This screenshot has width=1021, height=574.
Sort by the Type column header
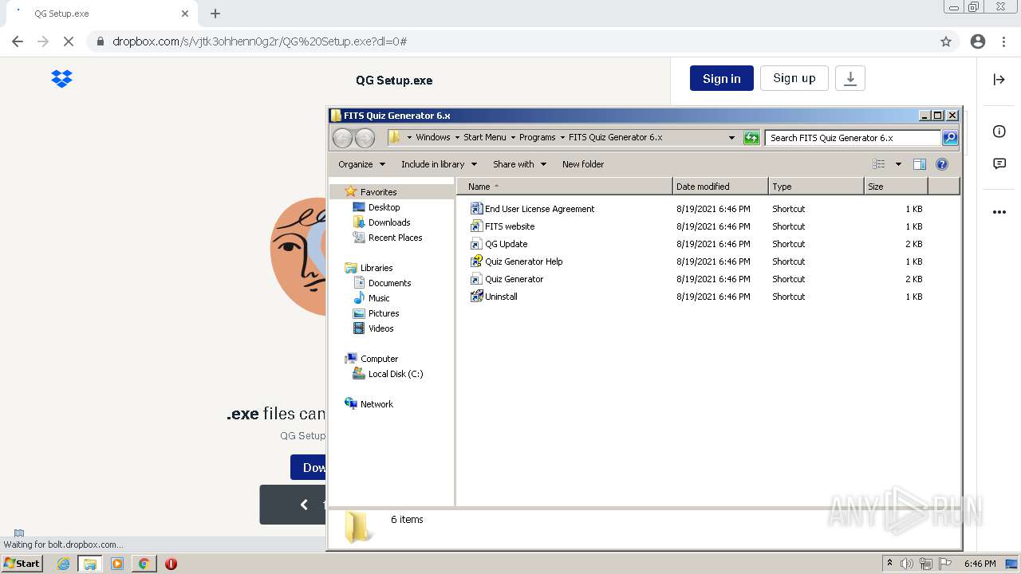816,187
